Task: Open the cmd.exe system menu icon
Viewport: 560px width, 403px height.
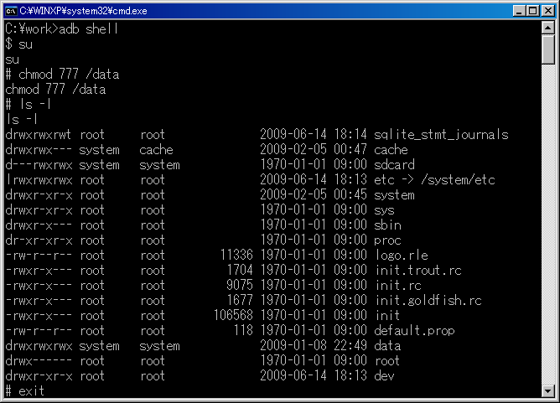Action: point(11,11)
